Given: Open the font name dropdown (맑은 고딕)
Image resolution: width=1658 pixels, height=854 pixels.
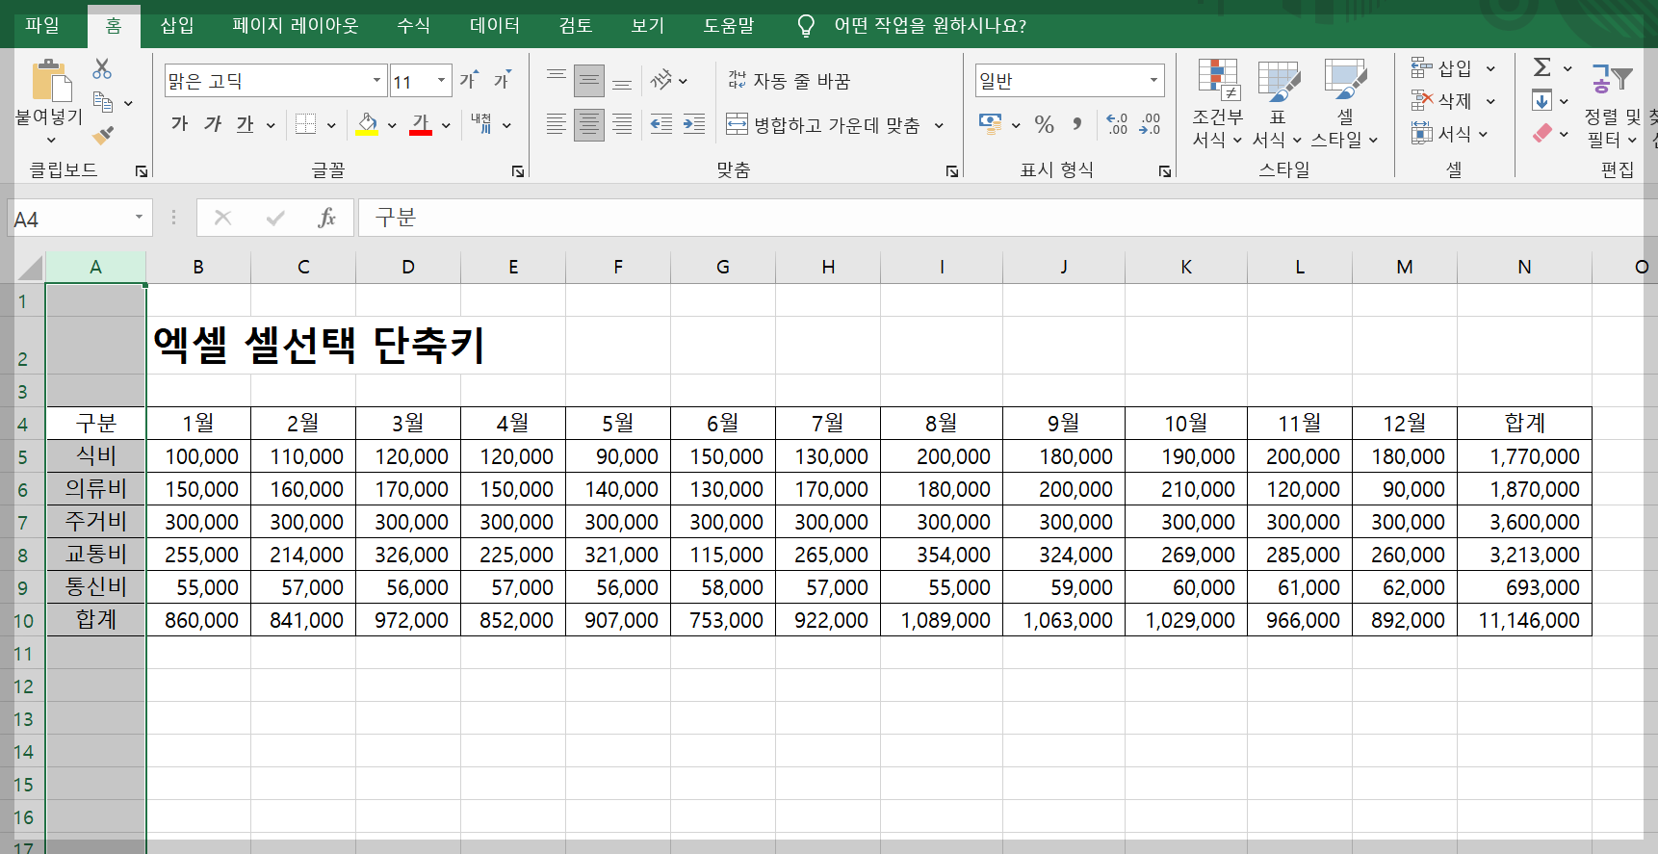Looking at the screenshot, I should [376, 80].
